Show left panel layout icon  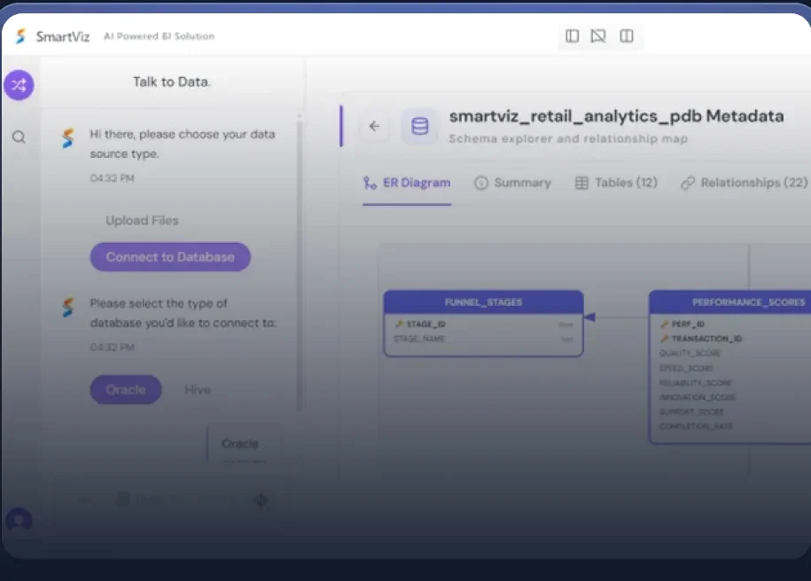pyautogui.click(x=572, y=35)
